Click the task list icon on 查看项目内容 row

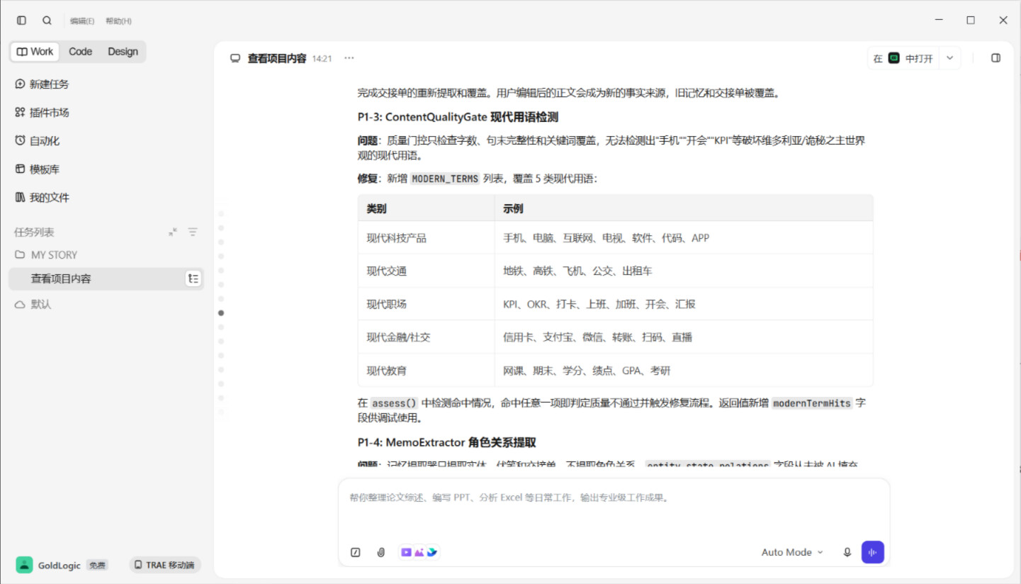[x=193, y=279]
